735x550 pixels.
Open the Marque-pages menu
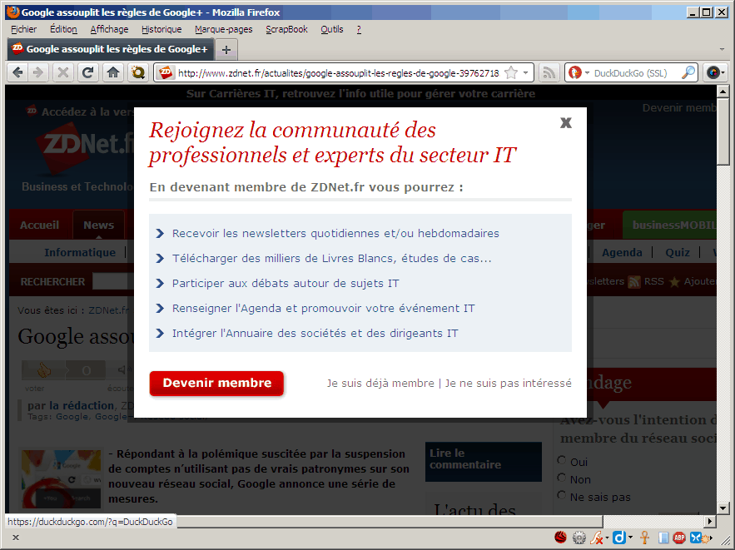[224, 29]
